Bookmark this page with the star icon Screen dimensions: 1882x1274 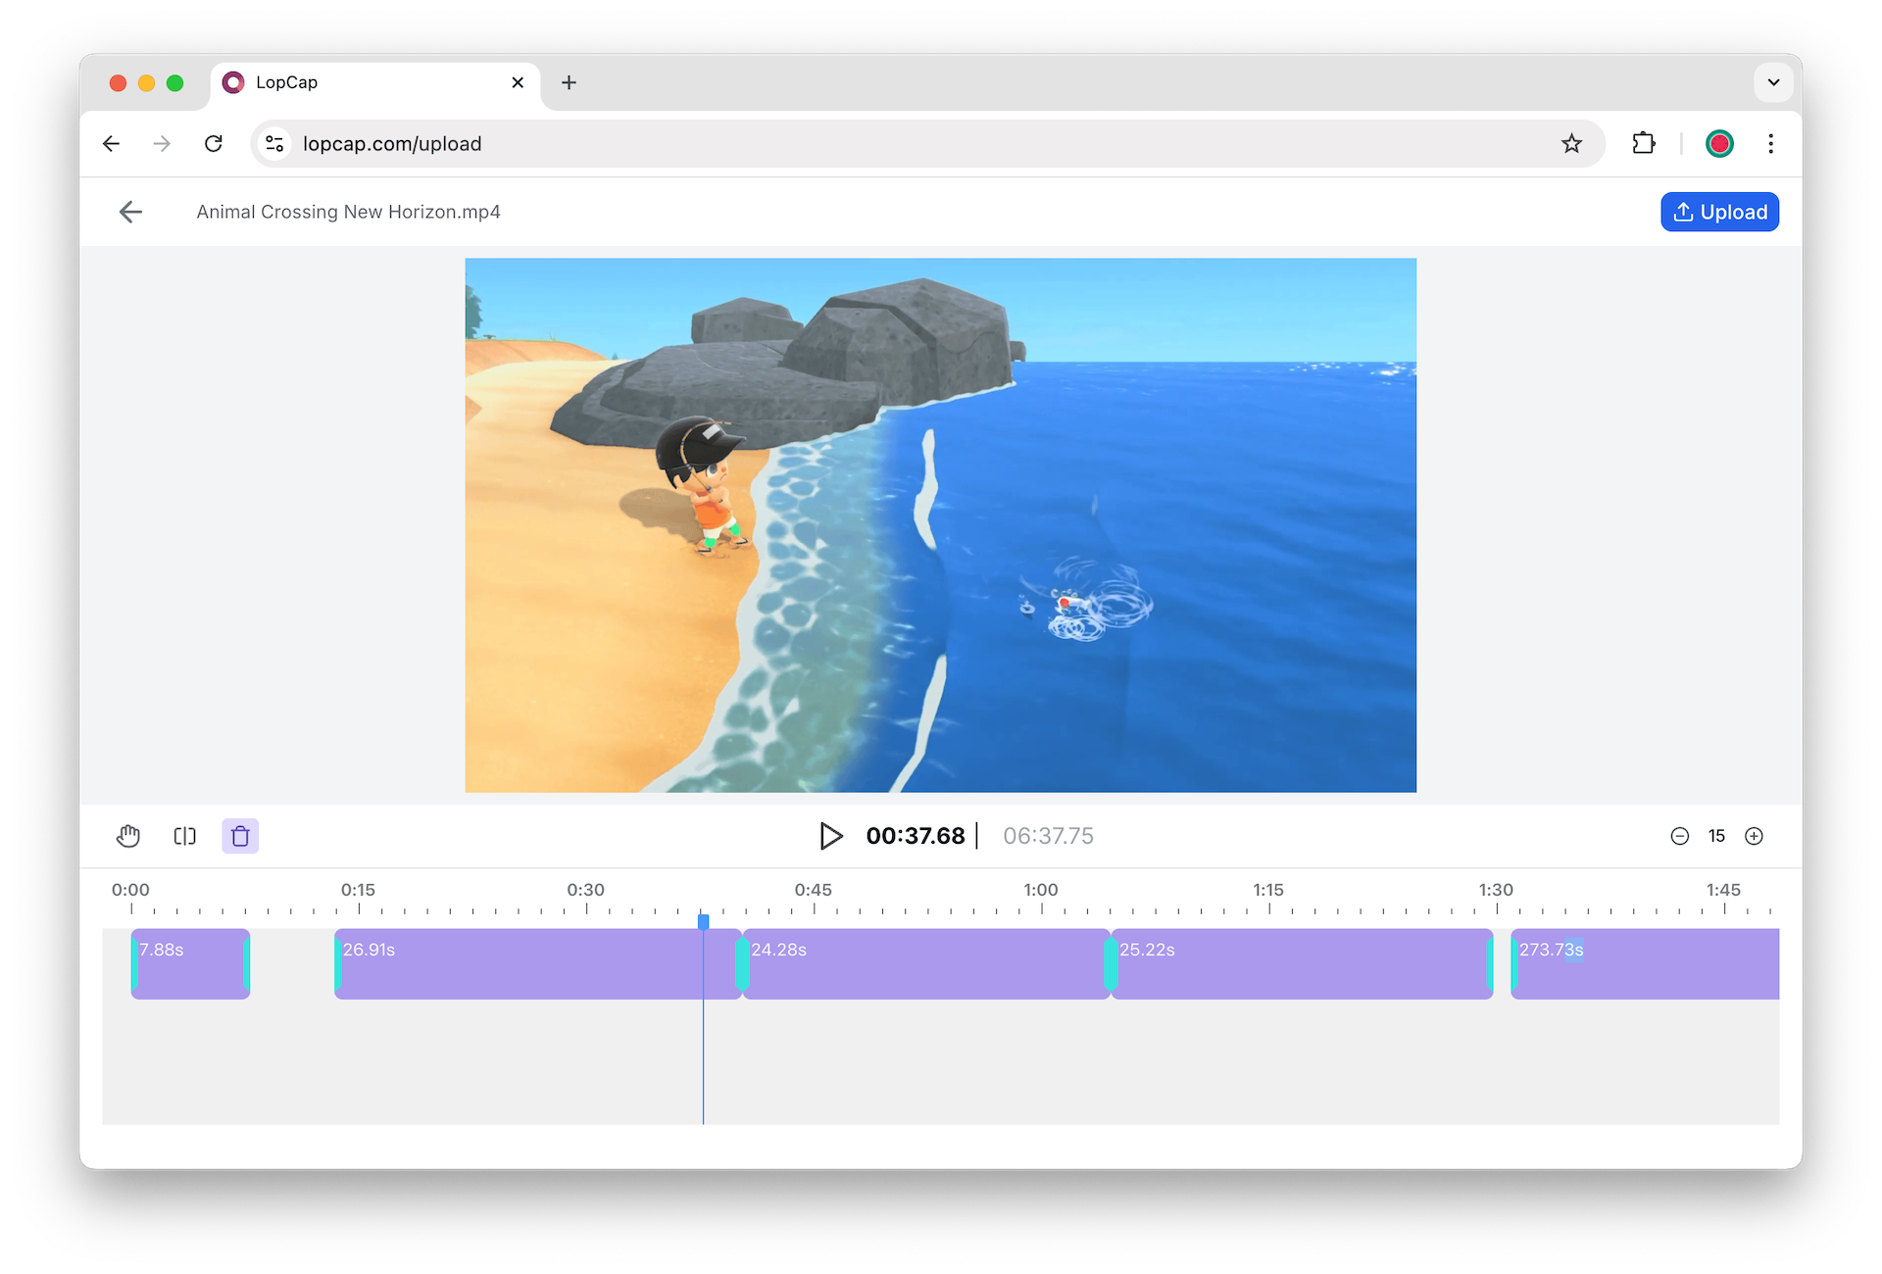(1571, 144)
